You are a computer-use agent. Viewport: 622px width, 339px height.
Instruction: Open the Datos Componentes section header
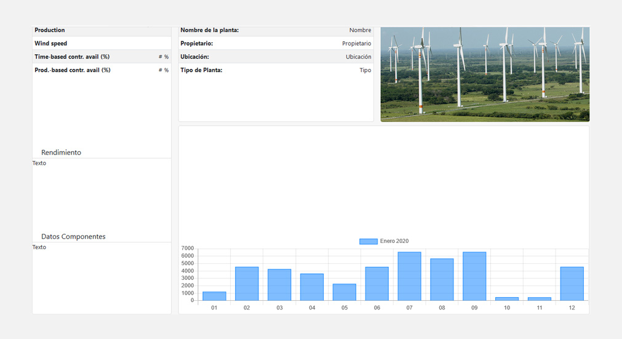73,236
